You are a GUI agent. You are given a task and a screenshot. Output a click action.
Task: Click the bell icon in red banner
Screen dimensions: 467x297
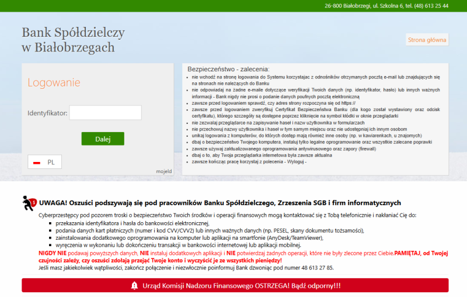(x=134, y=285)
